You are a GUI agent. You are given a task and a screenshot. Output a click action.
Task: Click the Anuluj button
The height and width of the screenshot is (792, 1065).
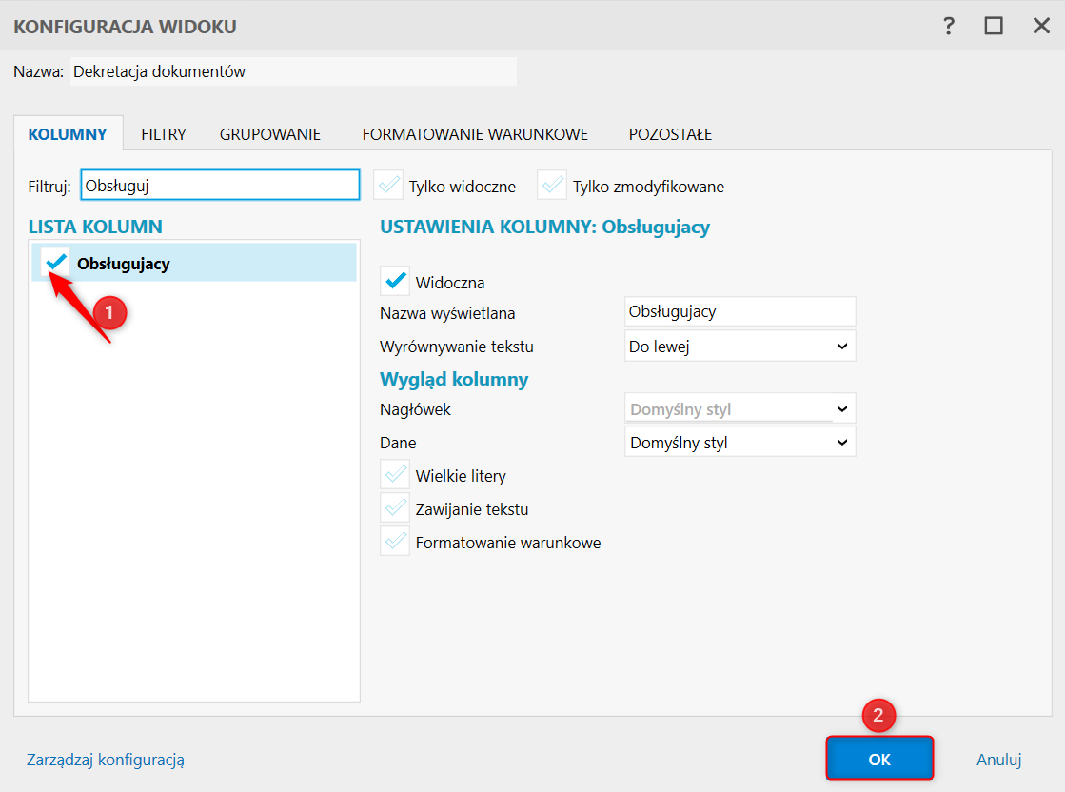click(x=998, y=760)
